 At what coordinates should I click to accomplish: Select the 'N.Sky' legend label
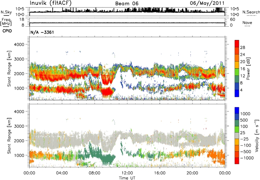click(x=6, y=12)
